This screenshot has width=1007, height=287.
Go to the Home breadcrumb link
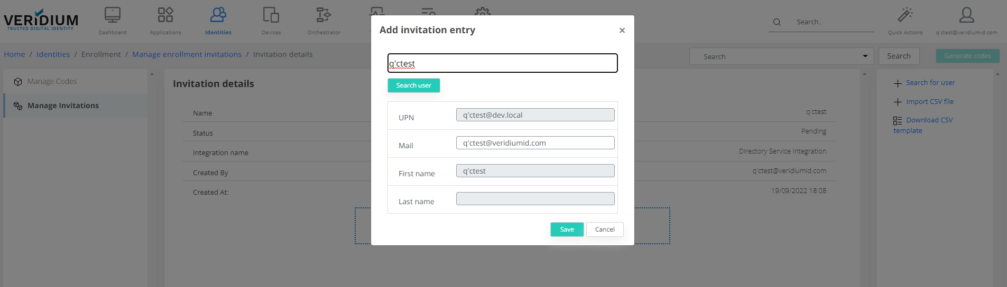tap(14, 54)
